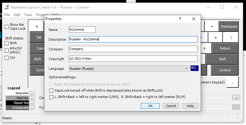This screenshot has width=246, height=125.
Task: Click the ellipsis button beside Assignable legend
Action: [x=32, y=93]
